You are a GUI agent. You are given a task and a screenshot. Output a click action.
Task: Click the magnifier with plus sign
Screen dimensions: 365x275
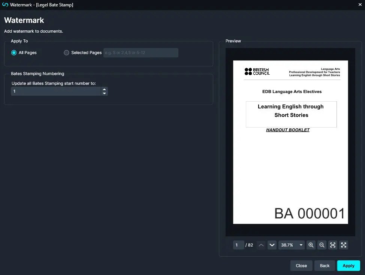tap(311, 245)
